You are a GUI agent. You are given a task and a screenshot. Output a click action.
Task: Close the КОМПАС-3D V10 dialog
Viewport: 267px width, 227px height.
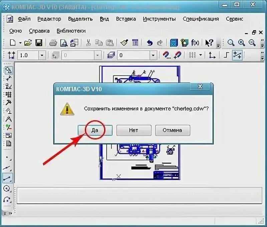pos(200,86)
